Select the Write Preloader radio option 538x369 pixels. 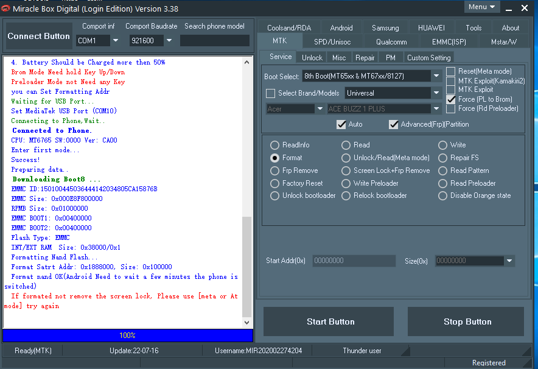[346, 183]
